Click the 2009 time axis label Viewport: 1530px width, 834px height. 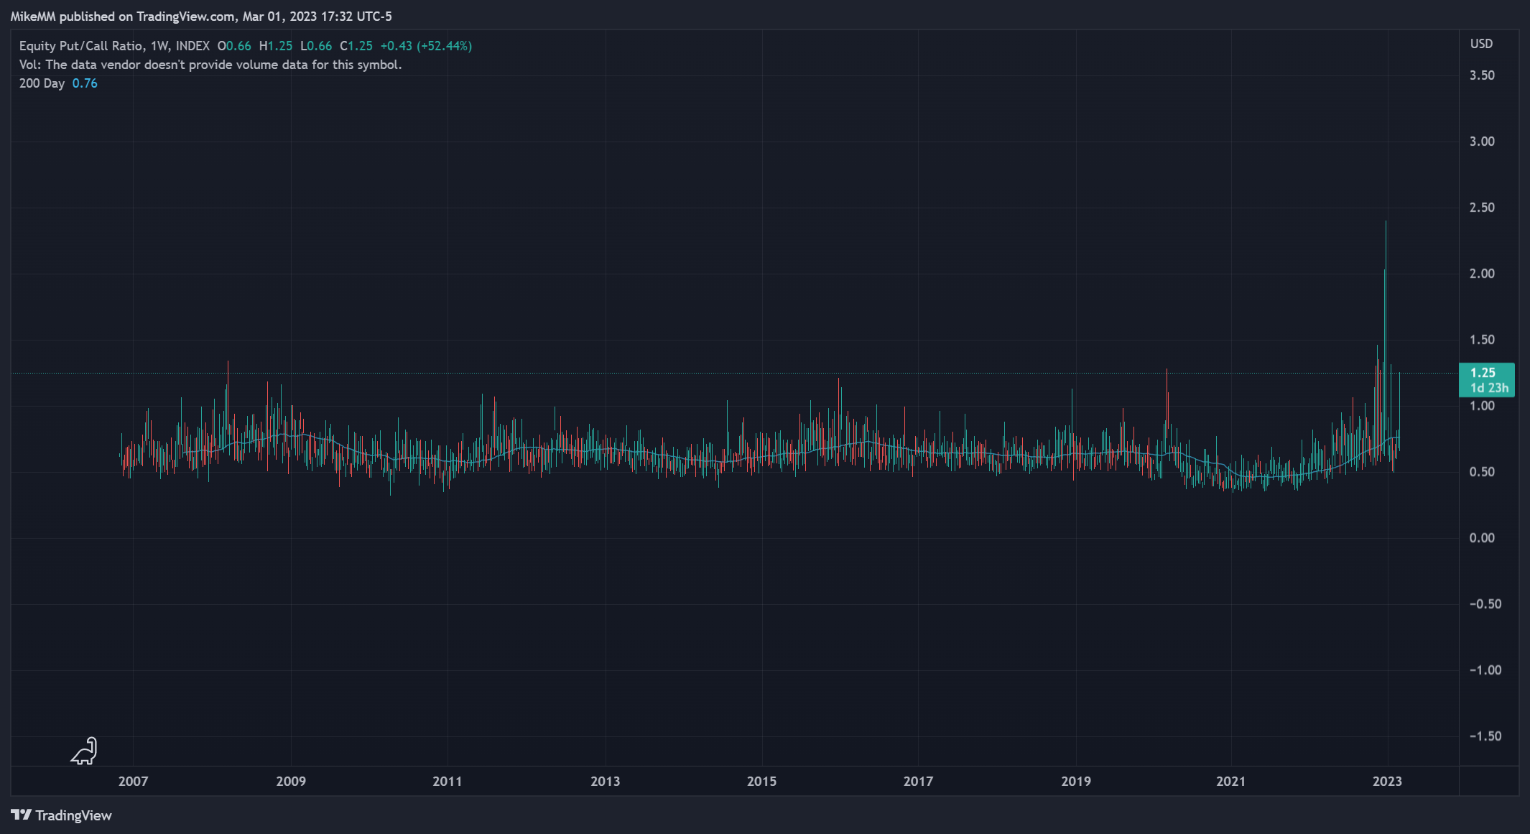pos(291,782)
